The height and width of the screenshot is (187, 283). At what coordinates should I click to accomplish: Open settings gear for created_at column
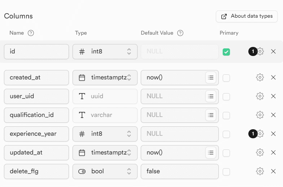coord(260,77)
